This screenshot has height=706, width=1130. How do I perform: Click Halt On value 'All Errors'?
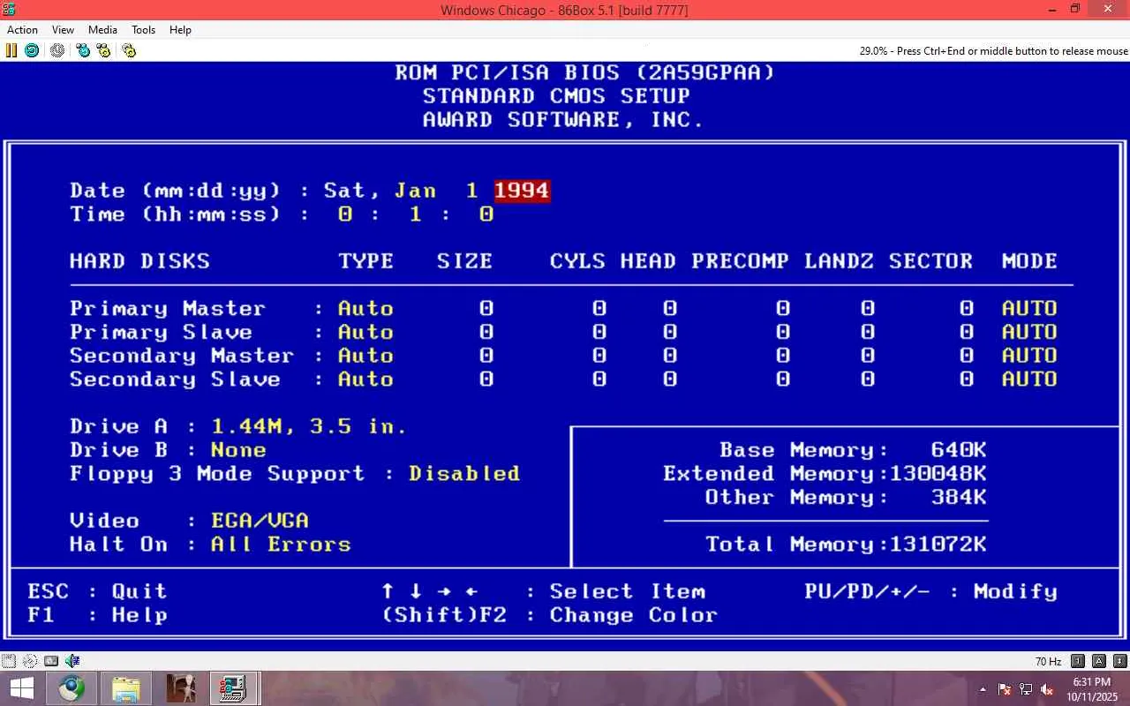281,545
